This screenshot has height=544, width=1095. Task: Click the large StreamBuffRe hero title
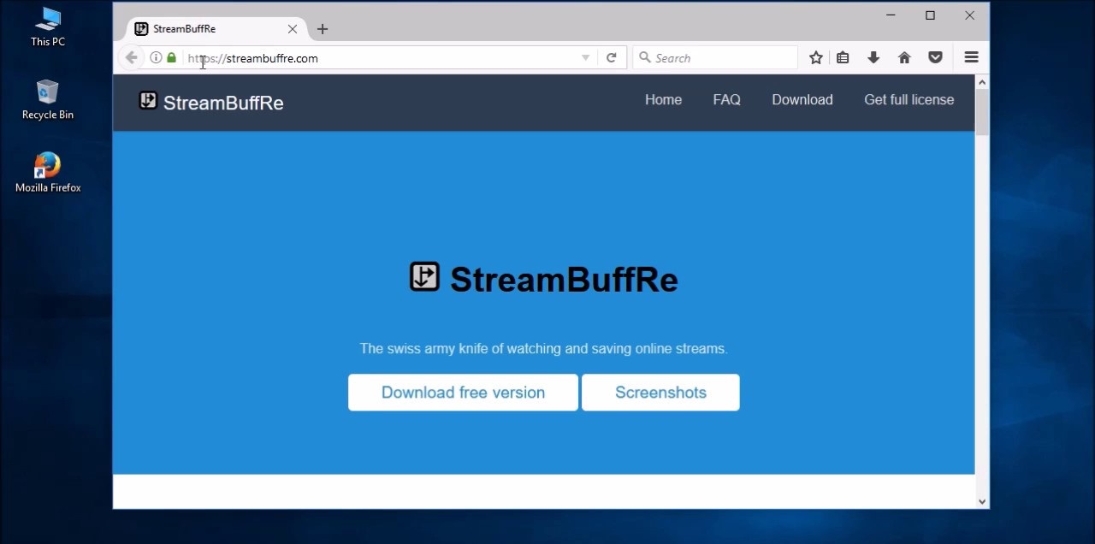[564, 280]
